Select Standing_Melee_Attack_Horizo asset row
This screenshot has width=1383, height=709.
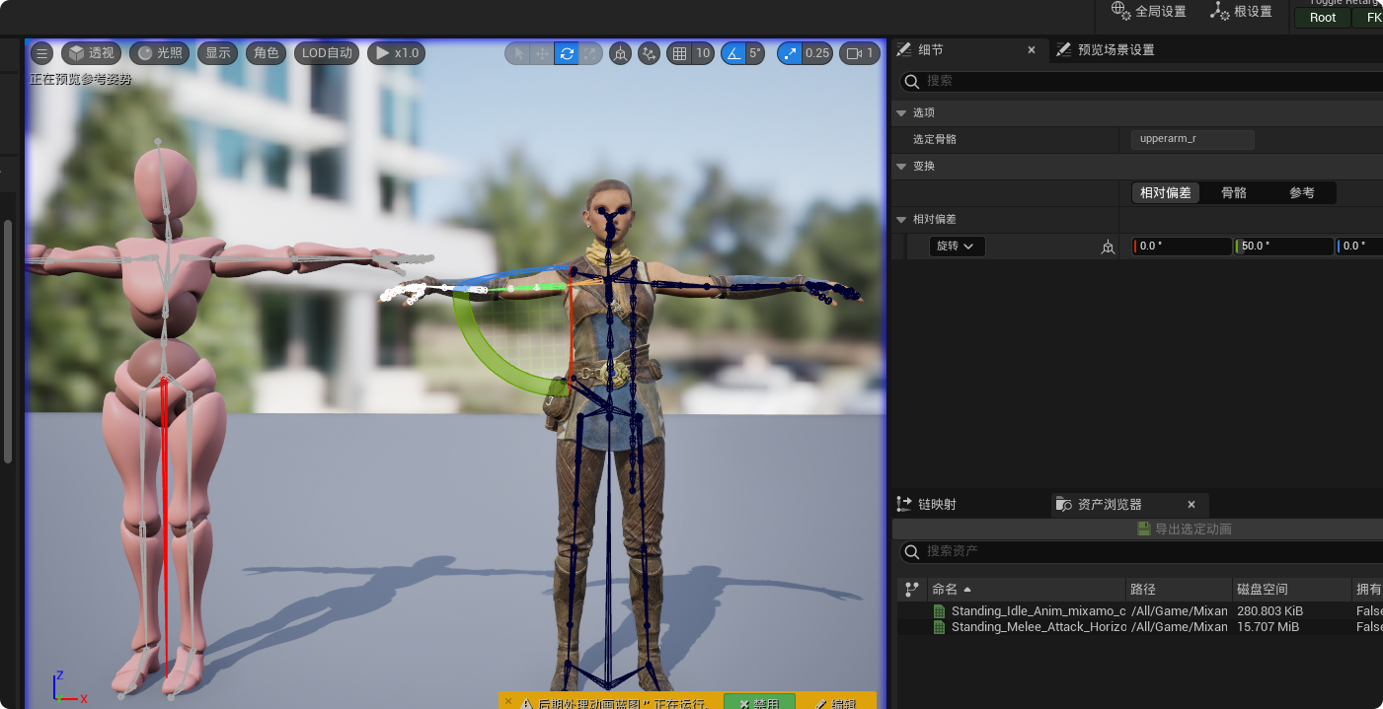[x=1140, y=627]
